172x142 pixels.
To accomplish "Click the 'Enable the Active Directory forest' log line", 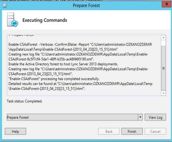I will point(63,64).
